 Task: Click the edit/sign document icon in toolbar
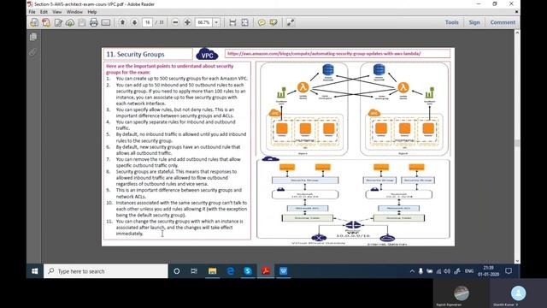pyautogui.click(x=58, y=22)
